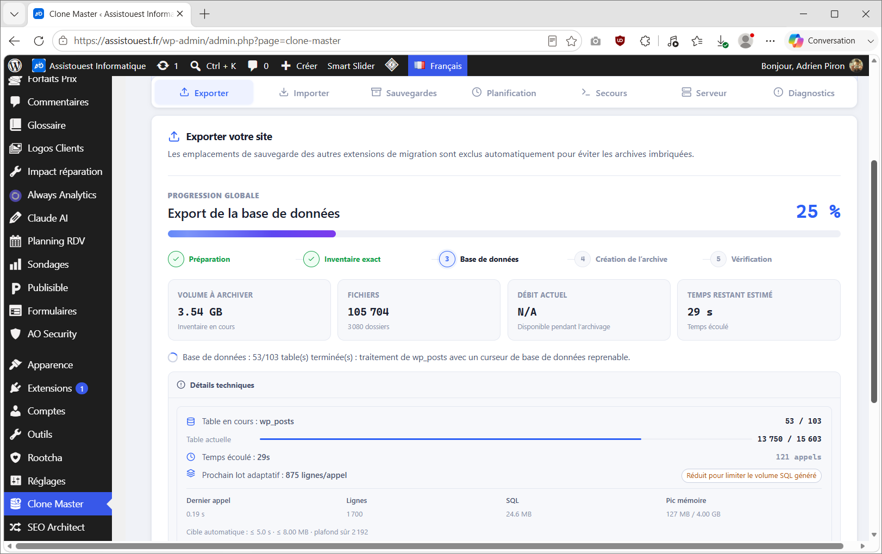Screen dimensions: 882x554
Task: Open Assistouest Informatique site link
Action: pos(89,66)
